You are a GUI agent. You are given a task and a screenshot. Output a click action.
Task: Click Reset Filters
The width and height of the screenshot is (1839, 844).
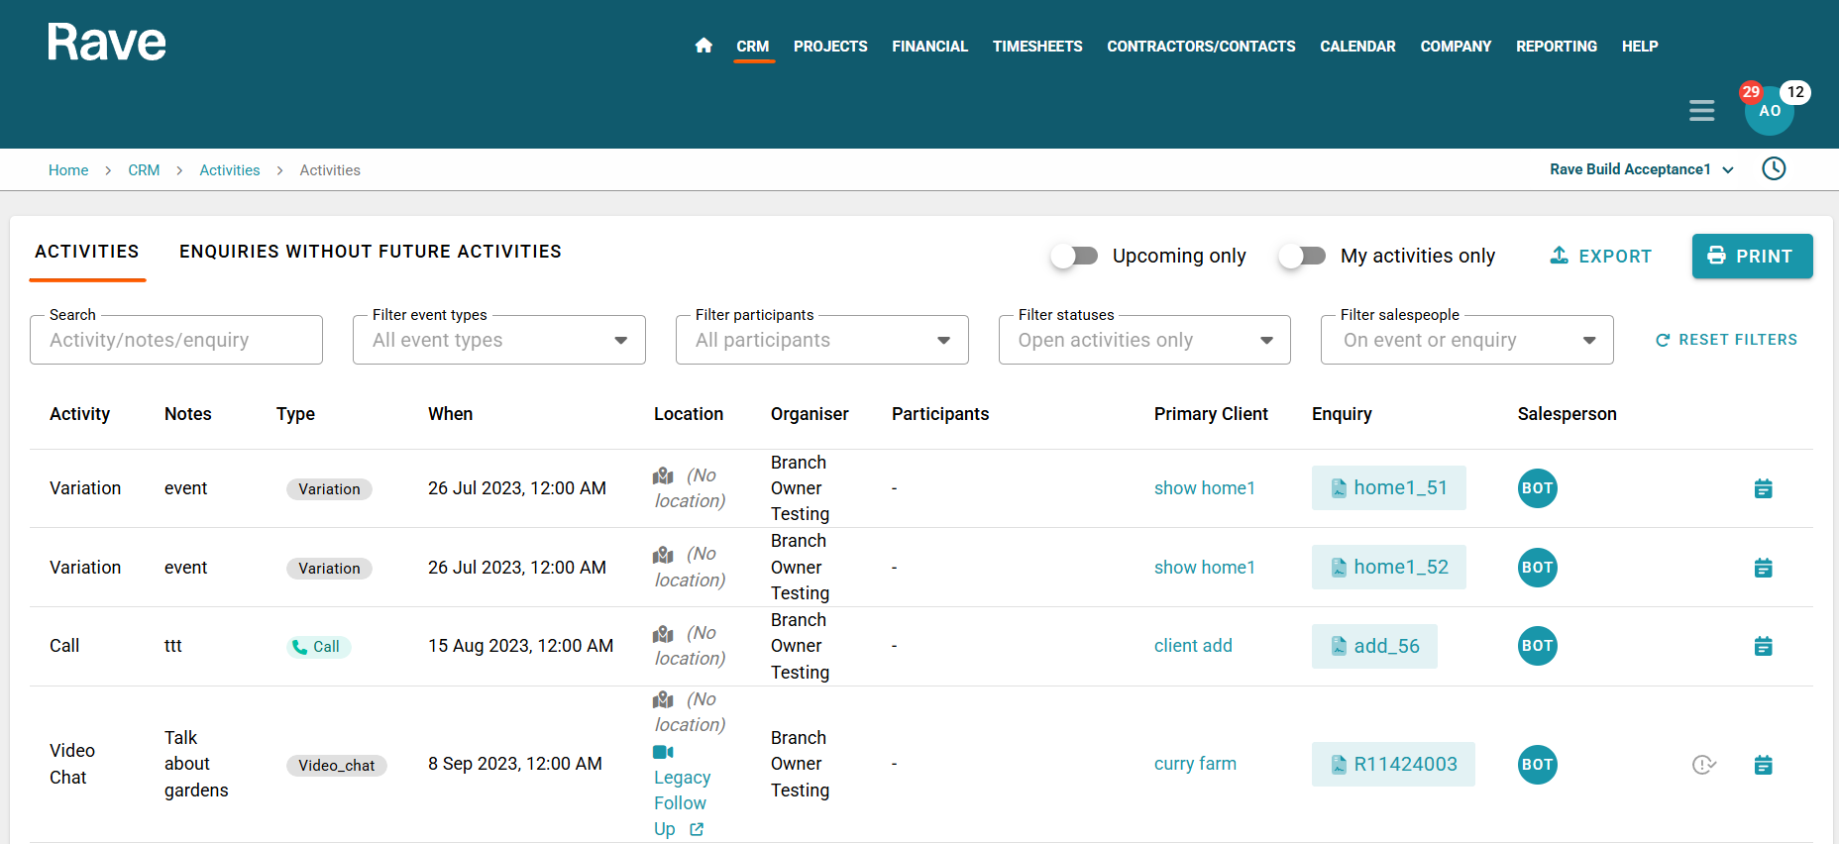1726,340
